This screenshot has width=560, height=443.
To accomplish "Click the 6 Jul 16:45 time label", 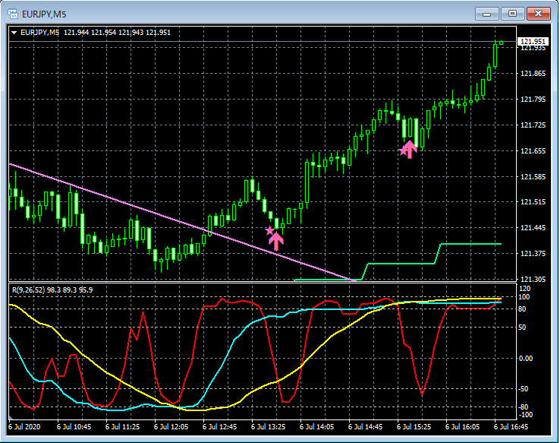I will pos(511,427).
